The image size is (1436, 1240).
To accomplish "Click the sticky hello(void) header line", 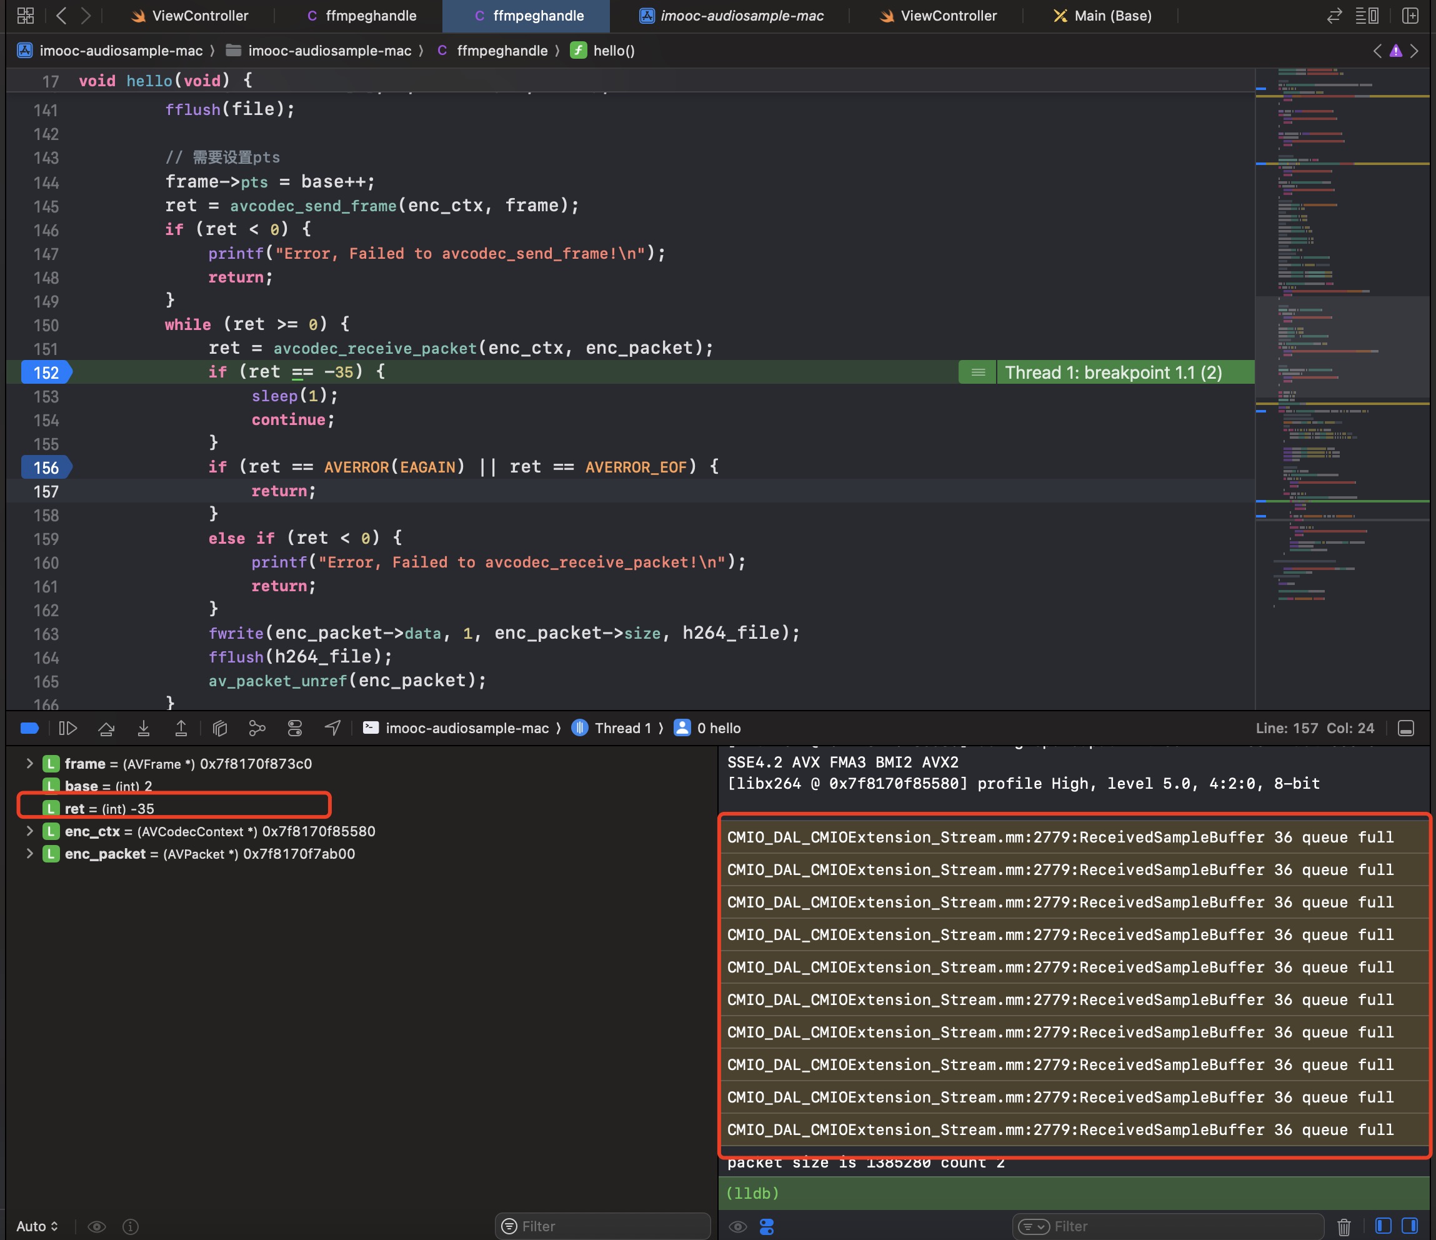I will (630, 81).
